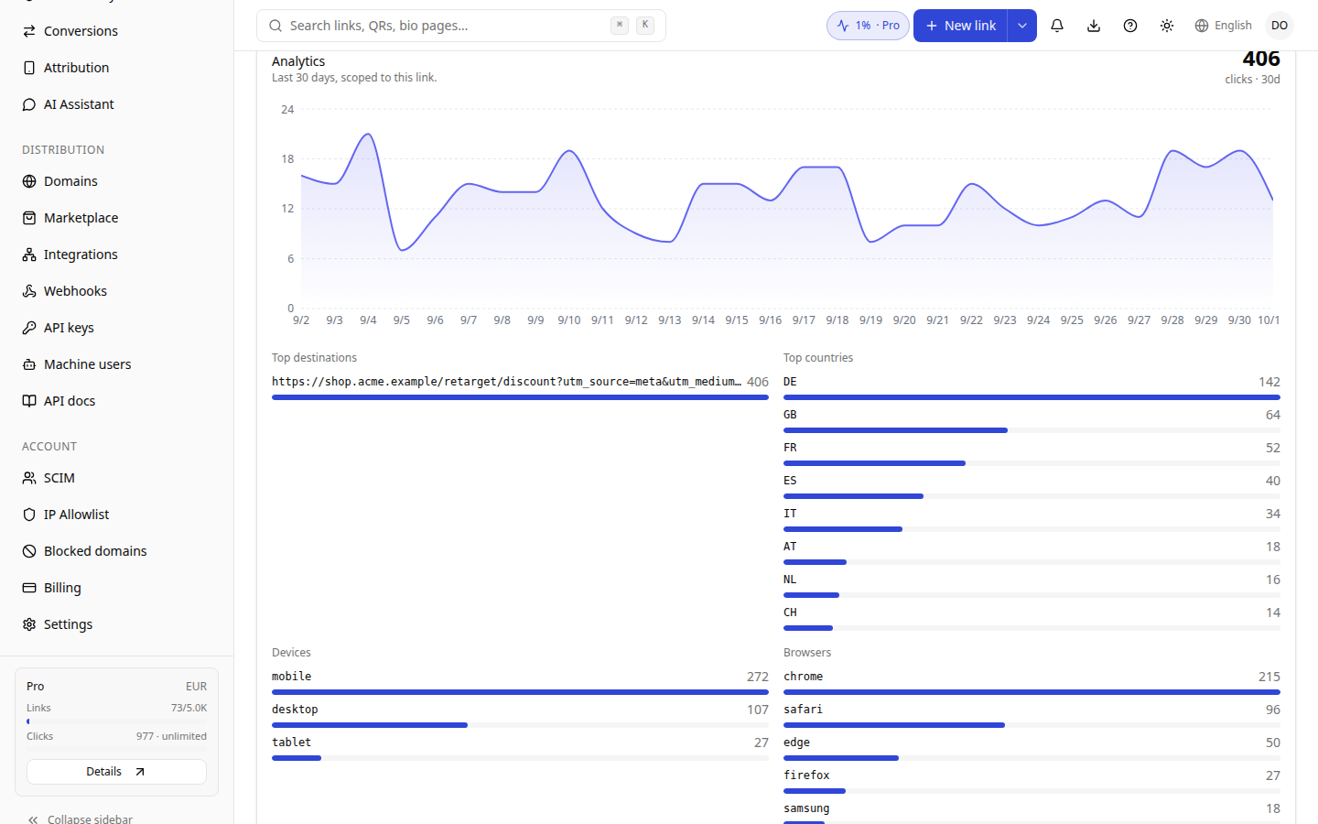Click the mobile devices row

[x=520, y=683]
